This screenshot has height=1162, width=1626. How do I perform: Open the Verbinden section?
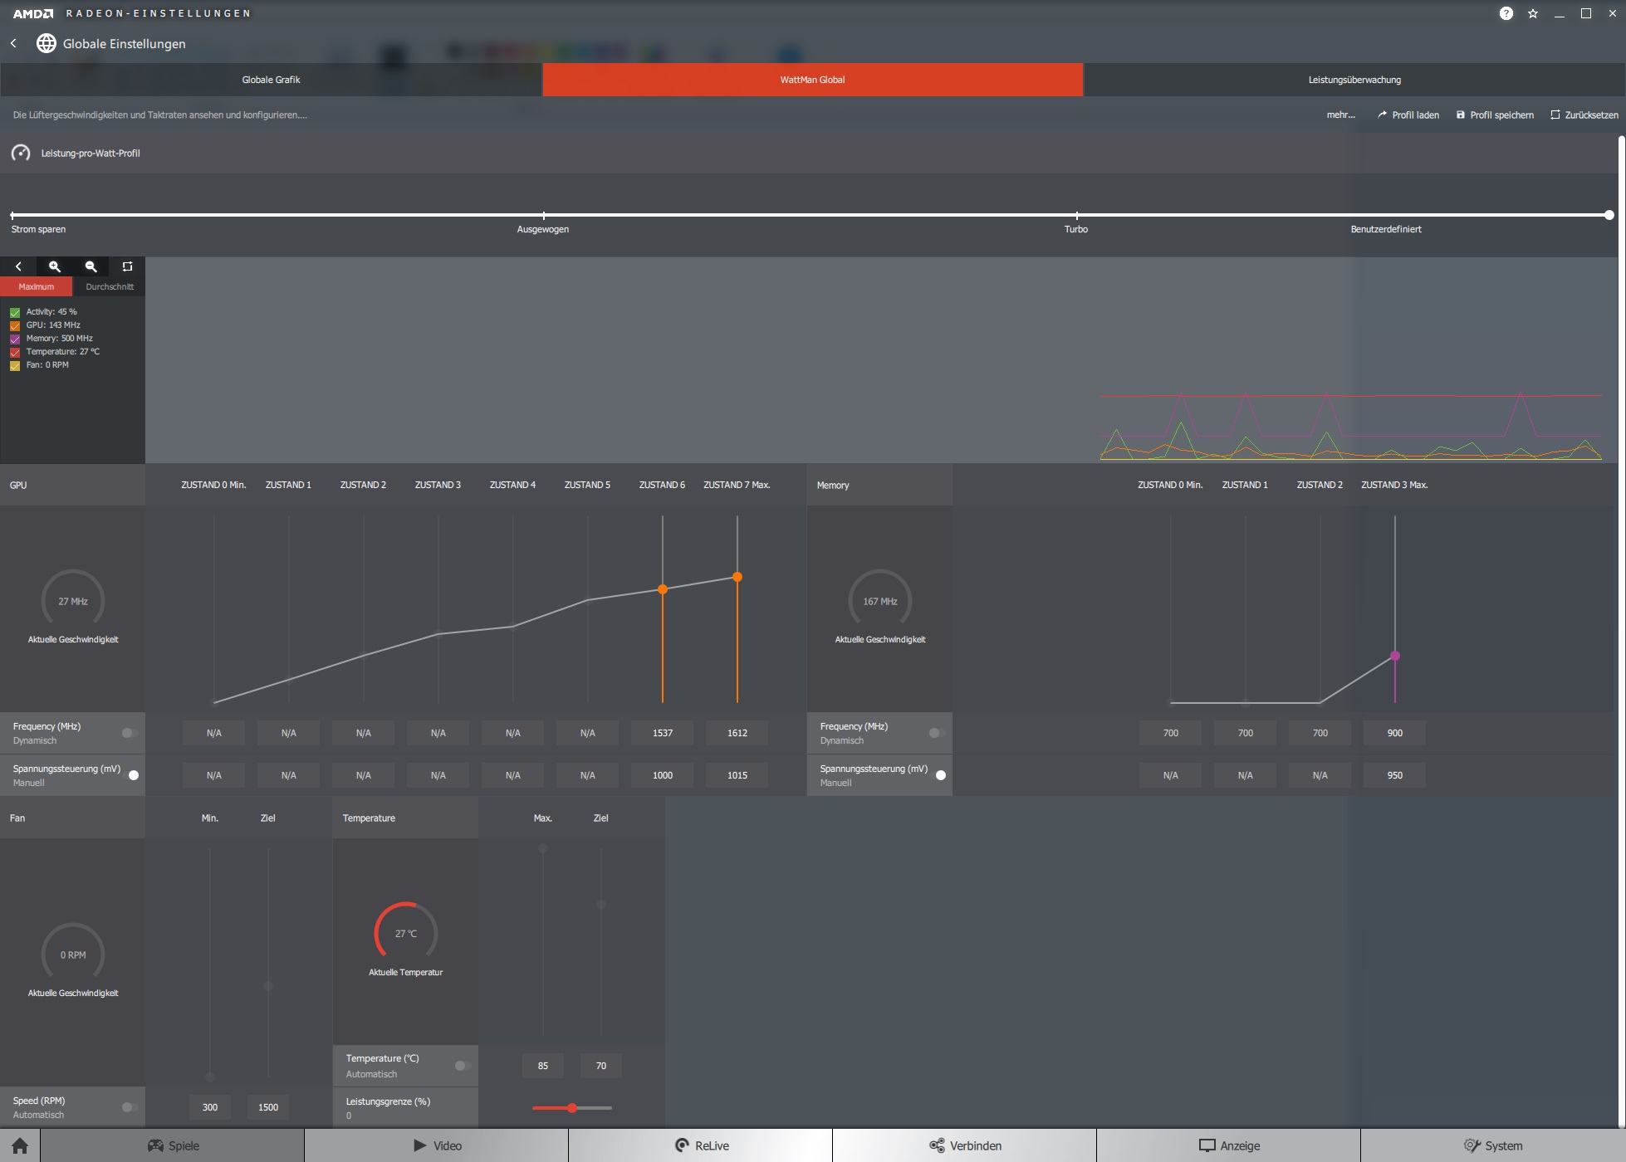coord(964,1145)
